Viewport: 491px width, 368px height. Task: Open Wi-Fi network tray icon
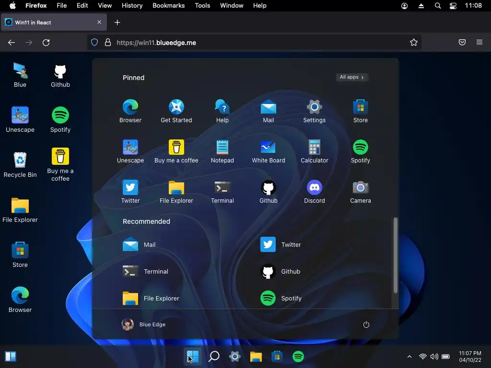point(423,356)
